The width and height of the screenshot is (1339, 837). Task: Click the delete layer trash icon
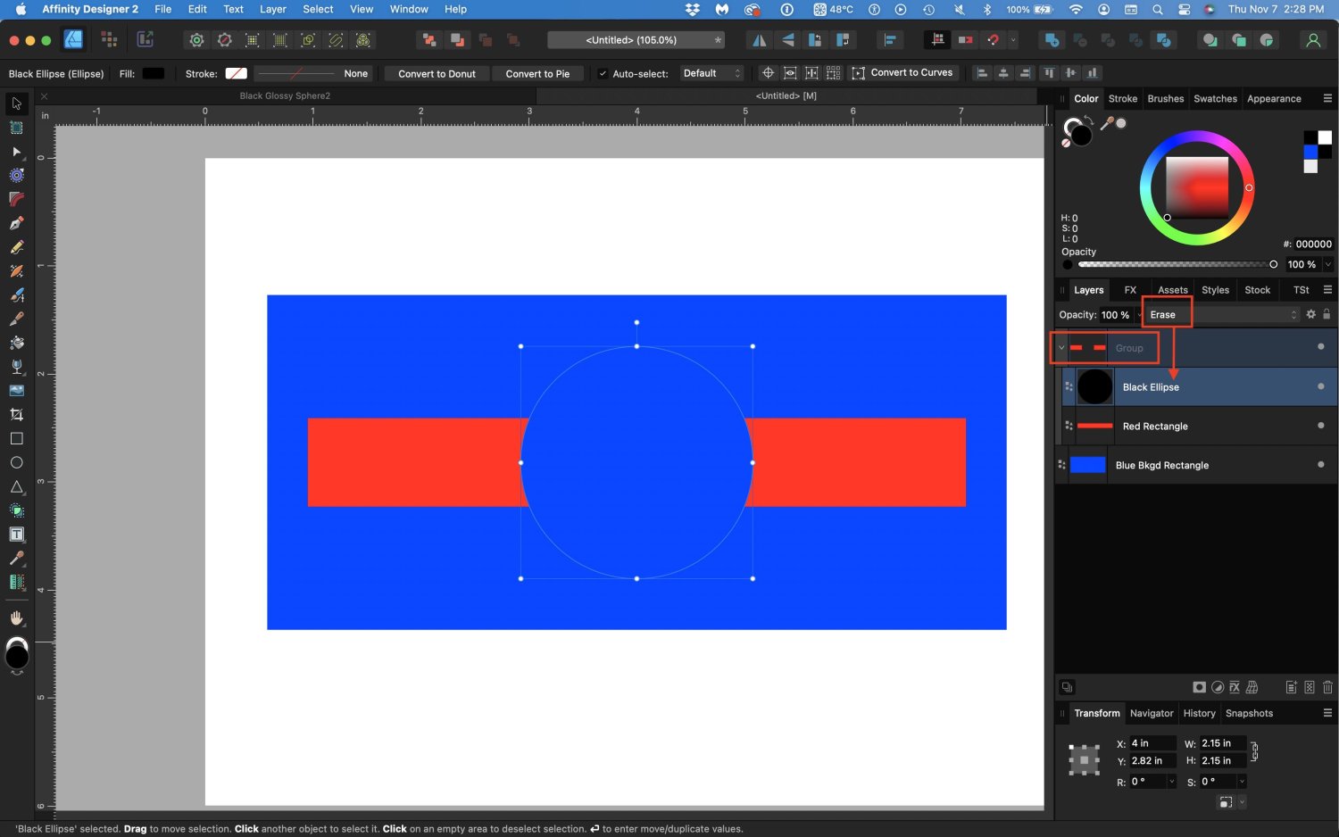click(x=1327, y=687)
